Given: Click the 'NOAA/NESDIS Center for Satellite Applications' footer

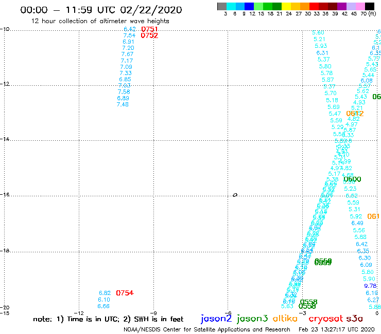Looking at the screenshot, I should click(x=207, y=330).
